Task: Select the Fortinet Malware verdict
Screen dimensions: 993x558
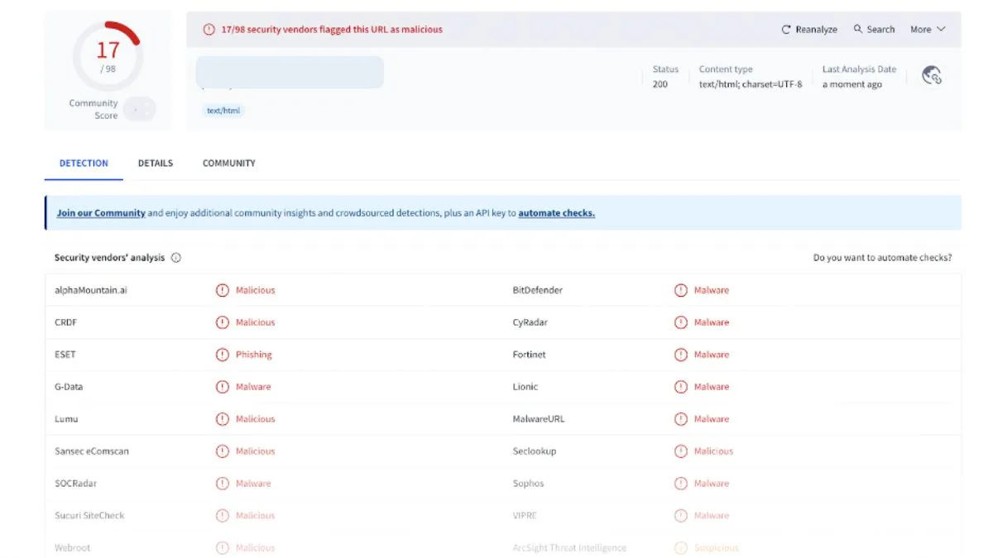Action: (712, 355)
